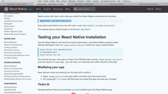Open the React link in header
168x94 pixels.
(159, 9)
